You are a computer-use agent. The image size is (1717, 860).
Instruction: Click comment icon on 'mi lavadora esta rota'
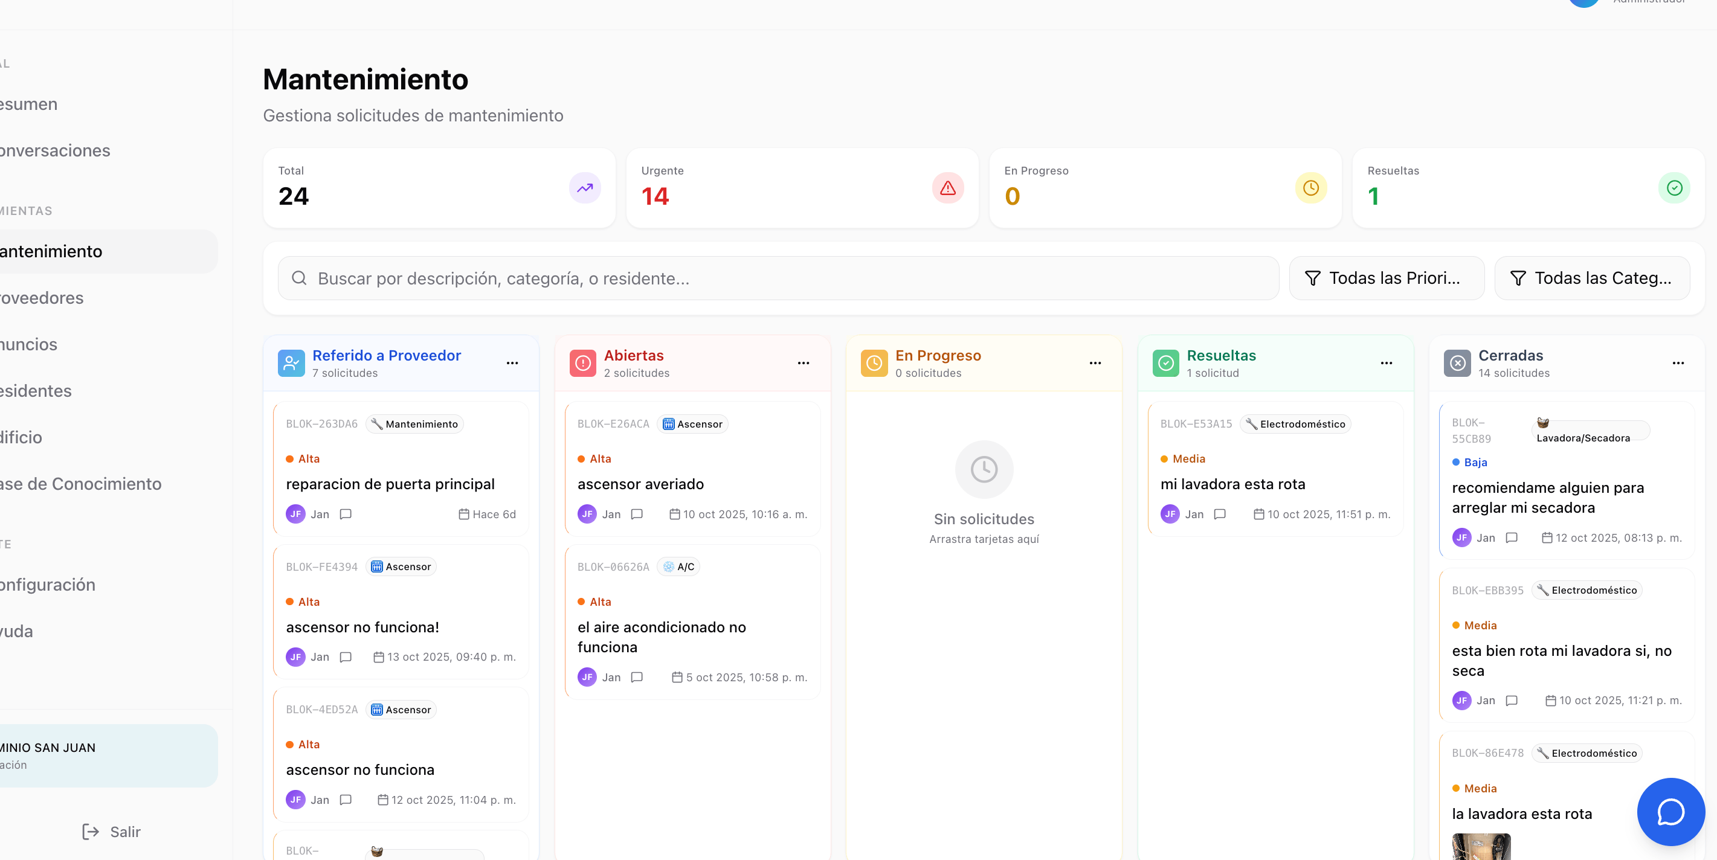tap(1220, 515)
